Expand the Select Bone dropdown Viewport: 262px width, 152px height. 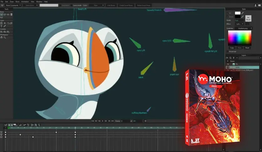(x=30, y=5)
